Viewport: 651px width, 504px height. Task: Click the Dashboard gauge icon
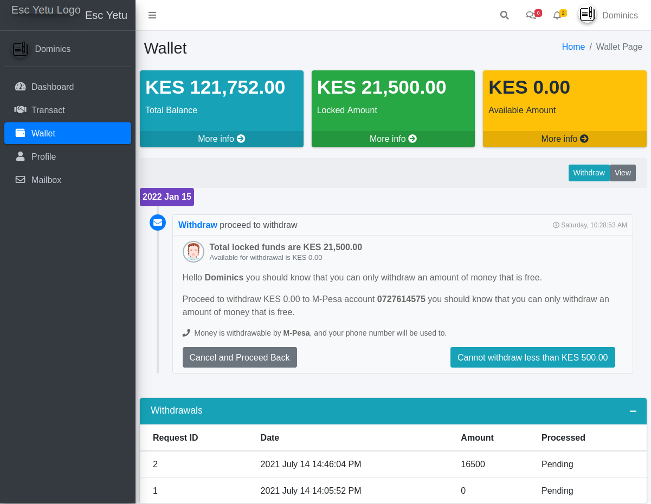coord(21,87)
